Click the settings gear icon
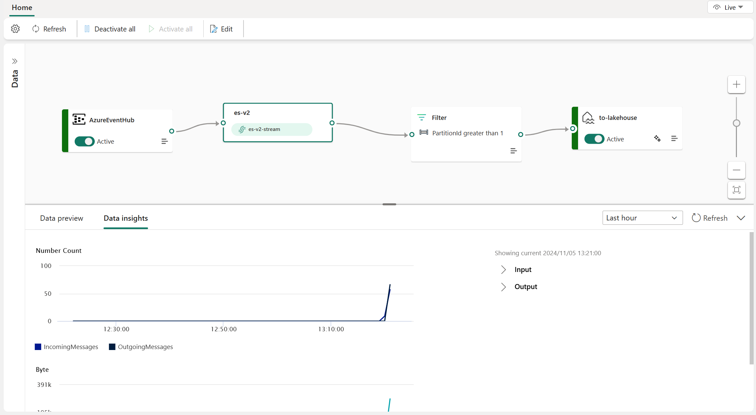The width and height of the screenshot is (756, 415). [x=15, y=28]
